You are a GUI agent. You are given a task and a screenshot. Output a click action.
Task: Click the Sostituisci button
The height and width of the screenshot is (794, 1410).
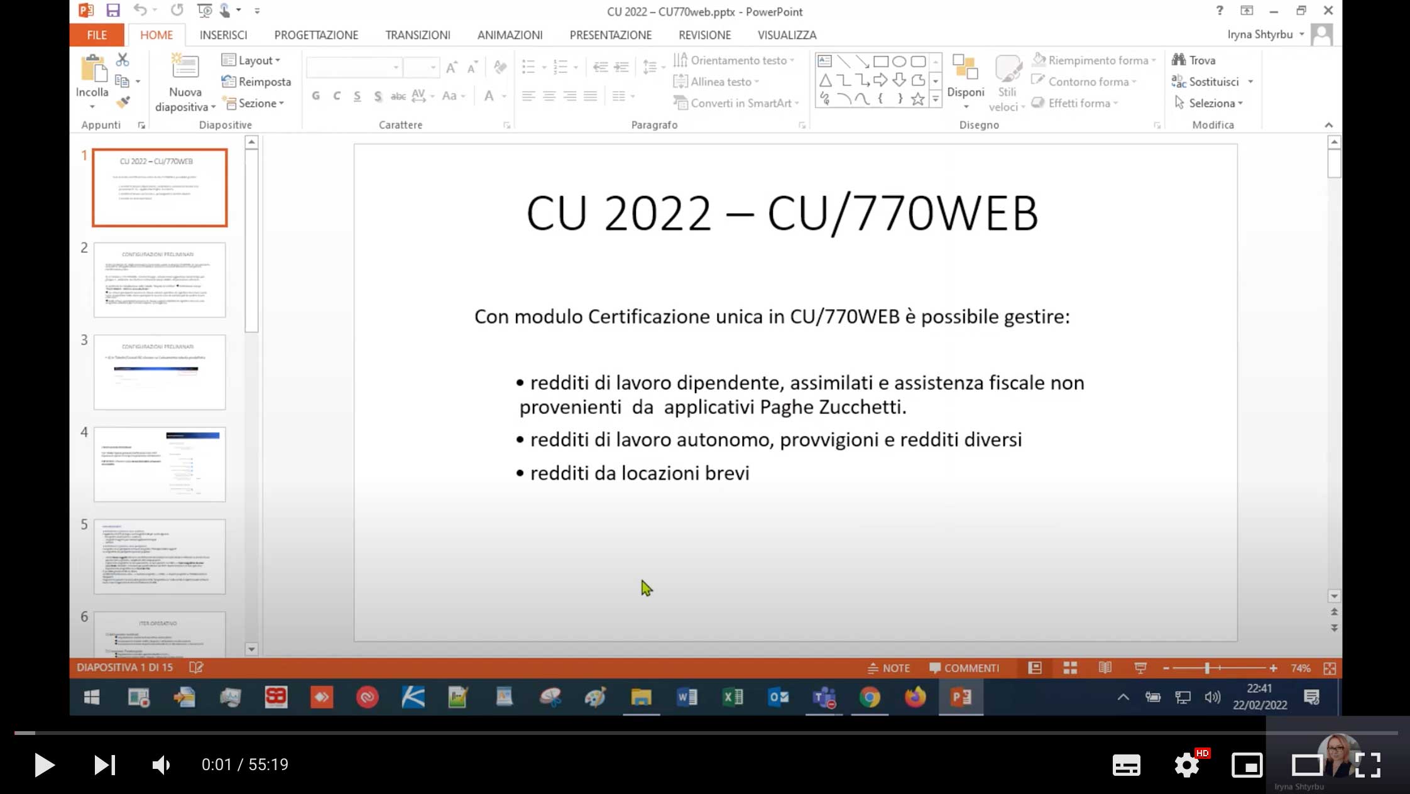(x=1205, y=82)
